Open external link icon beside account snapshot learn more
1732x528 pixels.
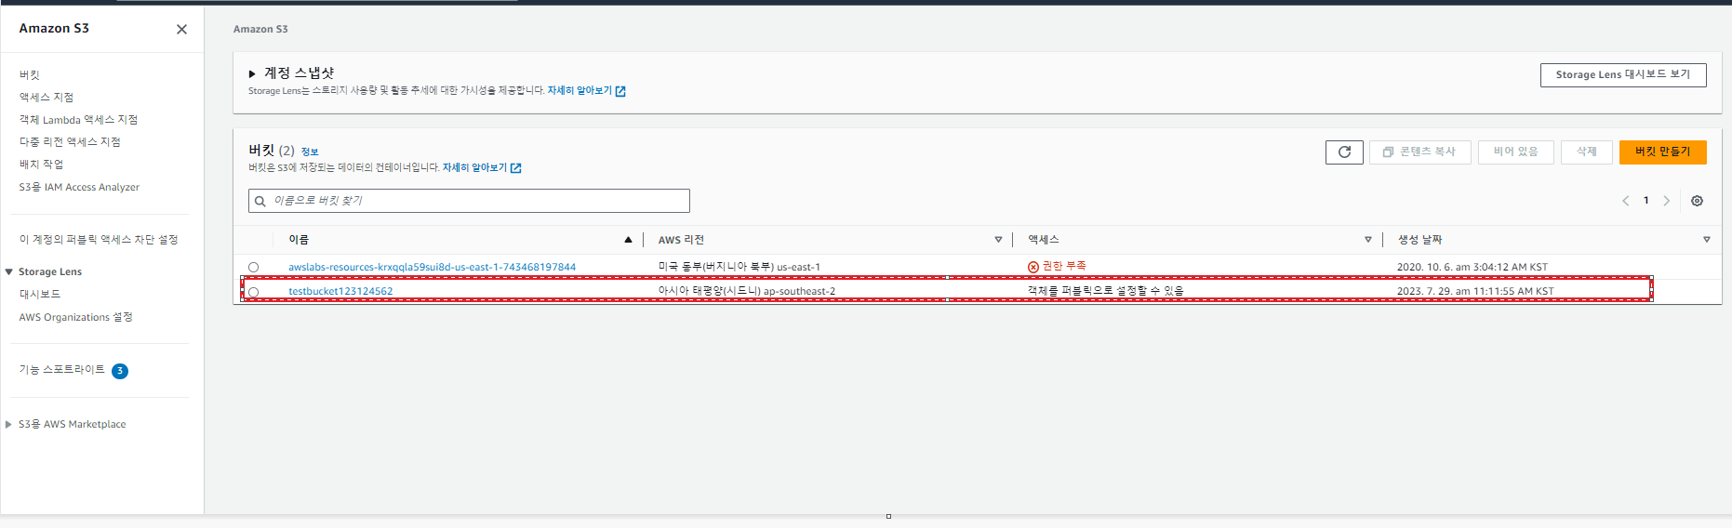(620, 91)
